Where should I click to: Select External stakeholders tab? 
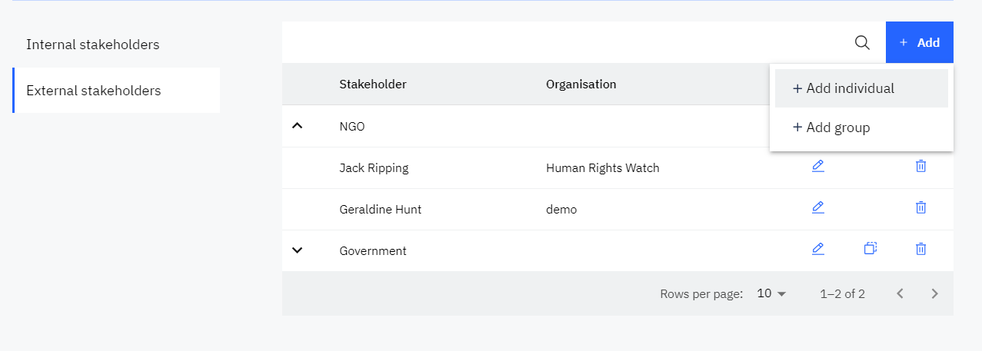tap(94, 91)
